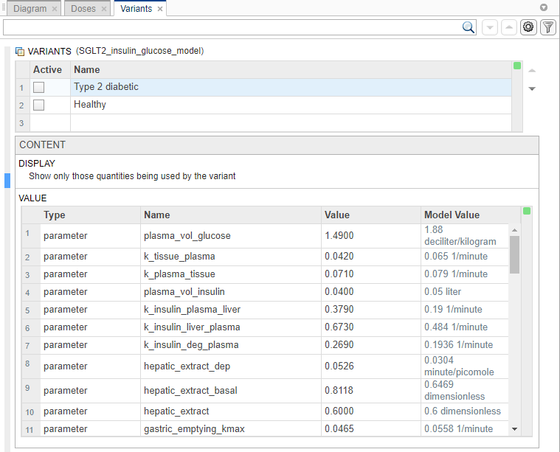This screenshot has height=452, width=560.
Task: Open the settings gear menu
Action: point(528,27)
